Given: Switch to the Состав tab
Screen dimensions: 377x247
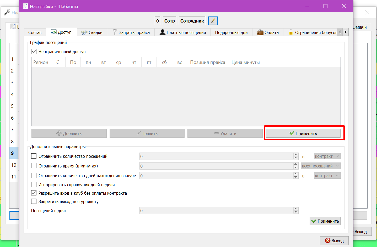Looking at the screenshot, I should point(35,32).
